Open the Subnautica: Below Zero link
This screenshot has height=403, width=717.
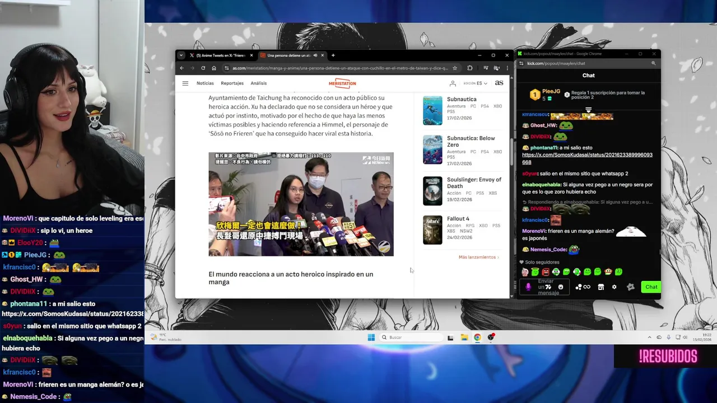pyautogui.click(x=471, y=141)
